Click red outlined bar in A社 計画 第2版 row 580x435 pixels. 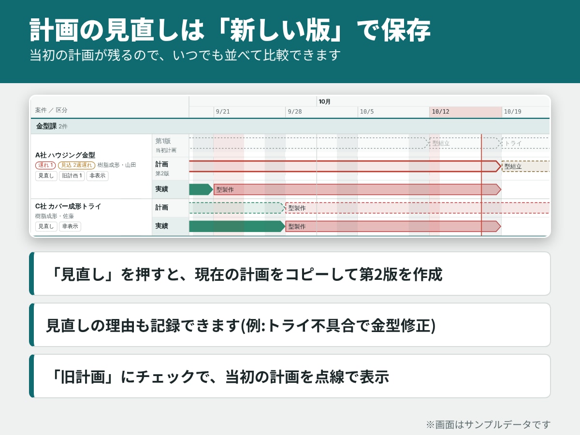click(345, 166)
